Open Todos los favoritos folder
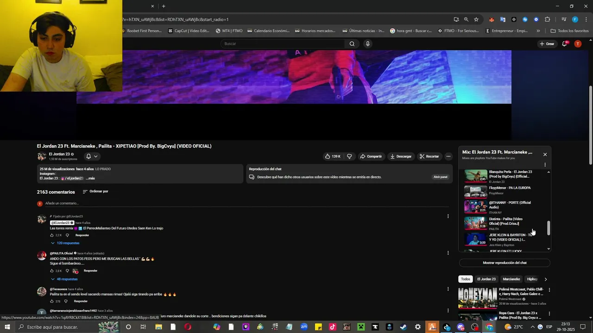This screenshot has width=593, height=333. click(569, 31)
